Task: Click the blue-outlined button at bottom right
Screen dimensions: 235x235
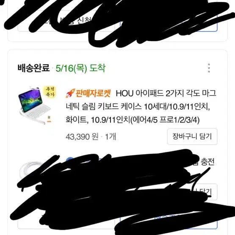Action: pyautogui.click(x=169, y=220)
